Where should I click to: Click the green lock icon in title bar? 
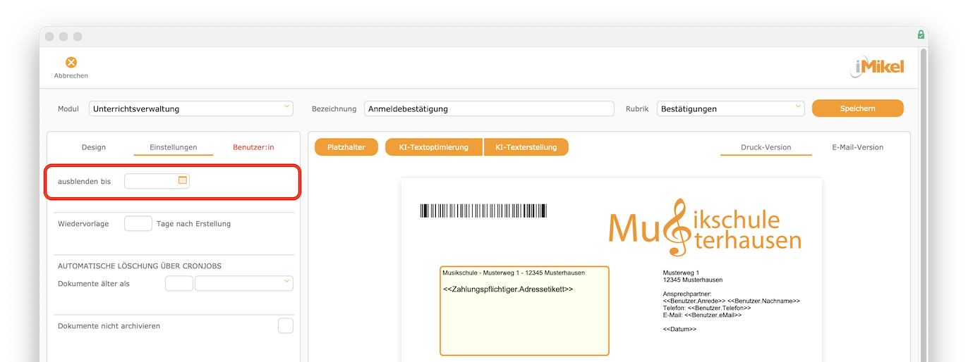(x=921, y=35)
